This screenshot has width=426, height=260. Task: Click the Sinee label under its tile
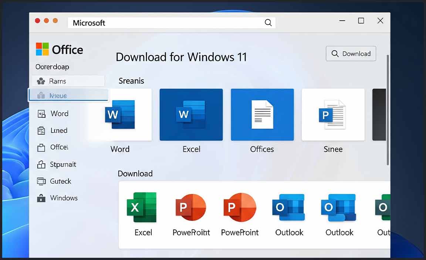point(333,149)
